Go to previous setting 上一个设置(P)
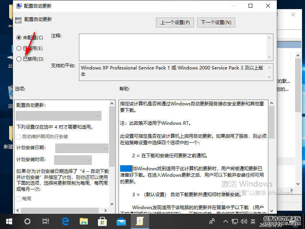The height and width of the screenshot is (229, 305). 175,23
